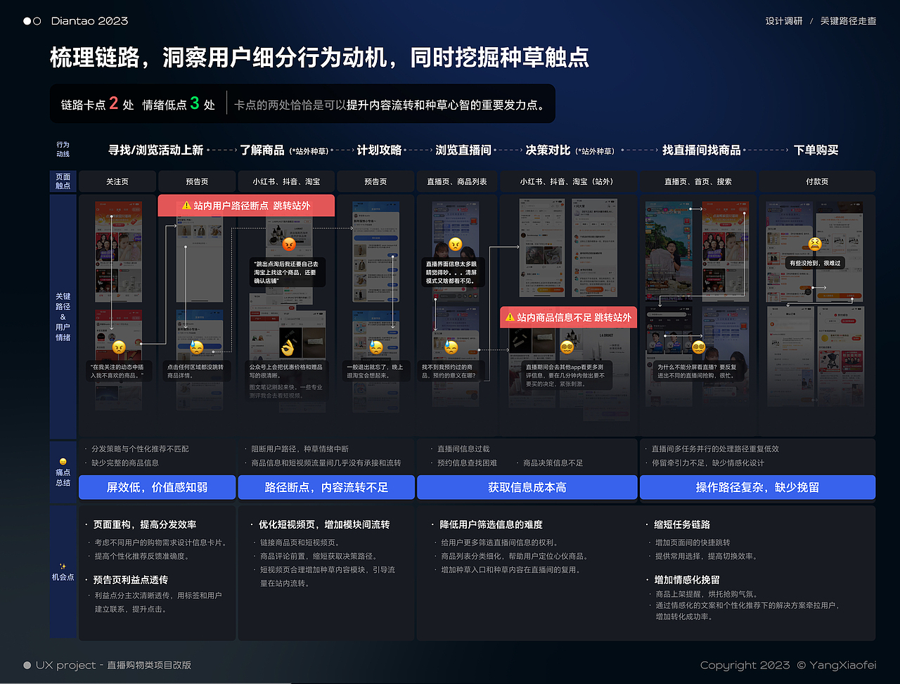Viewport: 900px width, 684px height.
Task: Click the pouting emoji above the 在我关注的动态中 quote
Action: (x=120, y=347)
